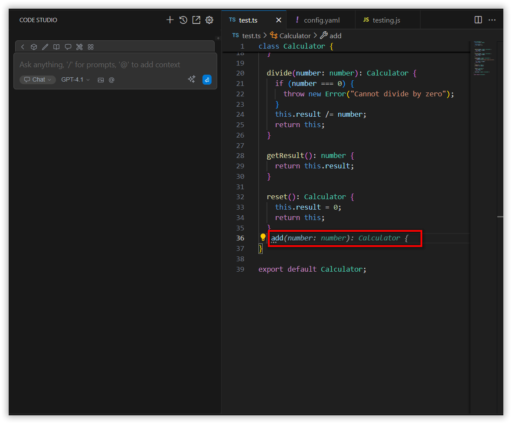Open chat history clock icon
Viewport: 512px width, 424px height.
[x=183, y=20]
